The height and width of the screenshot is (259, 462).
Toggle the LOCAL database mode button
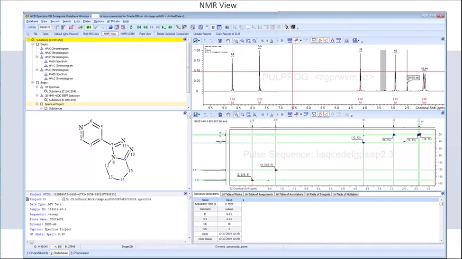coord(32,27)
